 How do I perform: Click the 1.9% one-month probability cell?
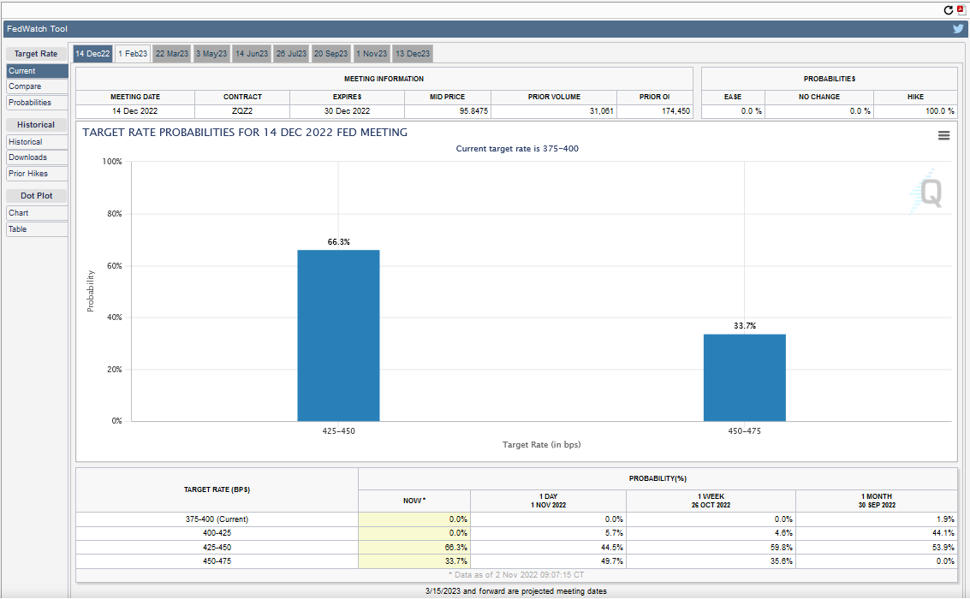(x=877, y=519)
